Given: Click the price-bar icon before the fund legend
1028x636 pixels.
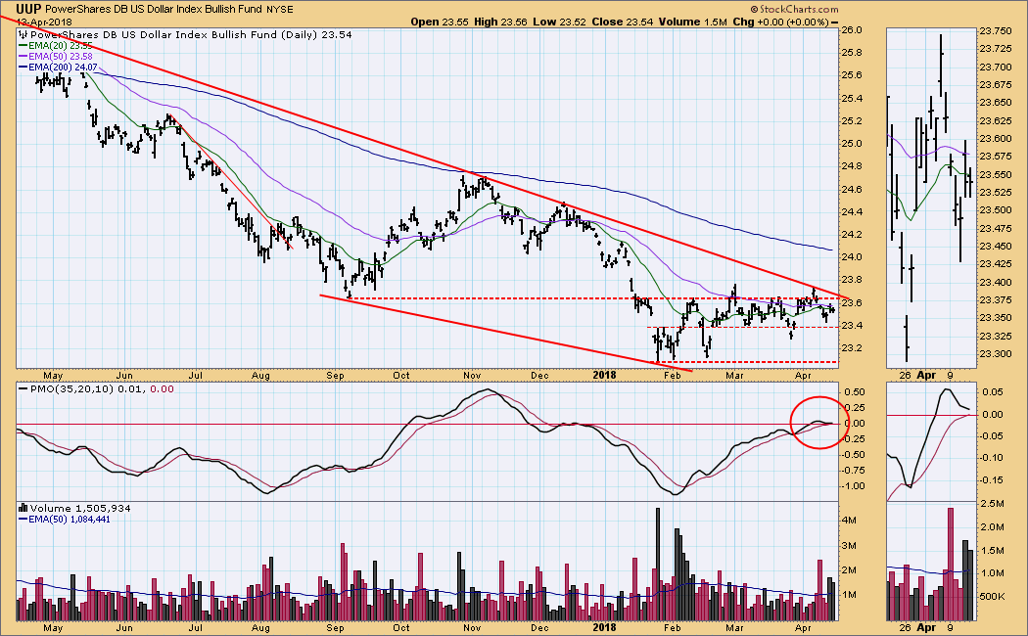Looking at the screenshot, I should [23, 34].
